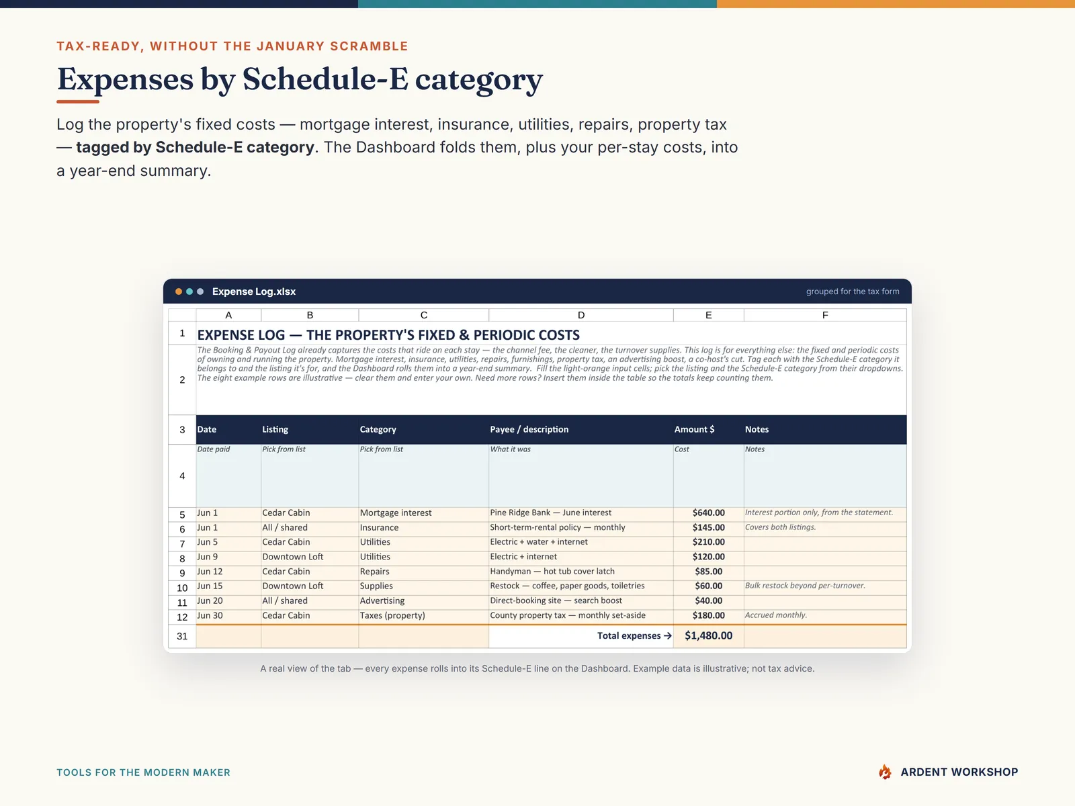Viewport: 1075px width, 806px height.
Task: Click the 'Expense Log.xlsx' file title
Action: tap(254, 292)
